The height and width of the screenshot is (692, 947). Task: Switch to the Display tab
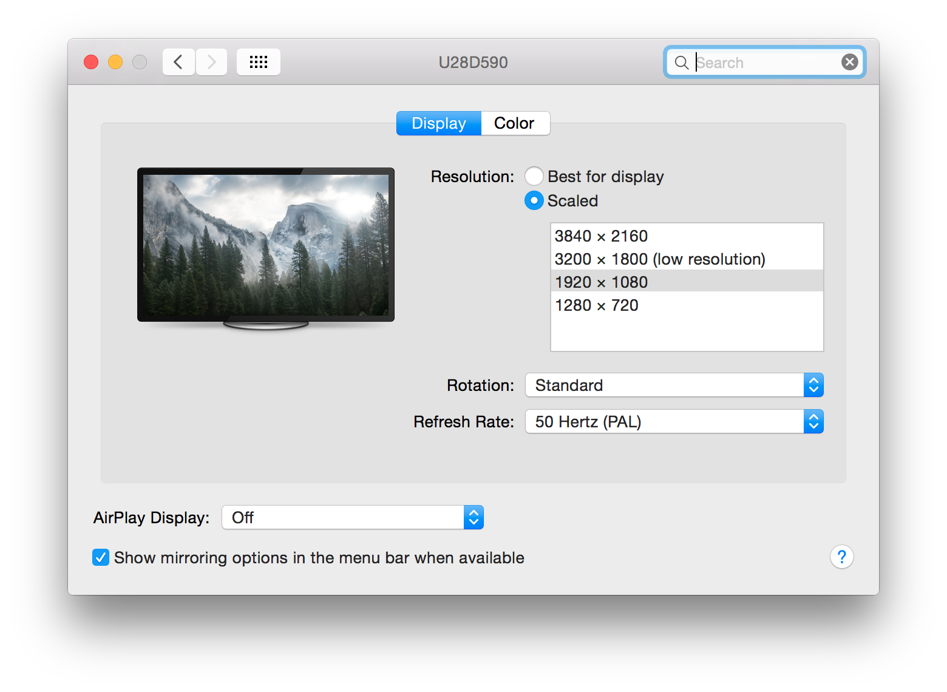pyautogui.click(x=439, y=123)
